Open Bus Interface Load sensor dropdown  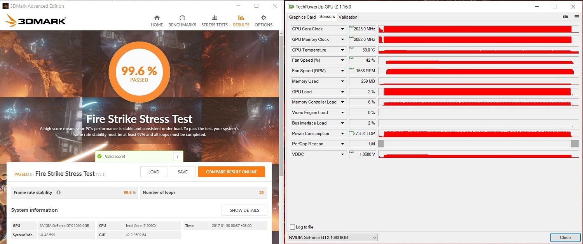coord(342,123)
